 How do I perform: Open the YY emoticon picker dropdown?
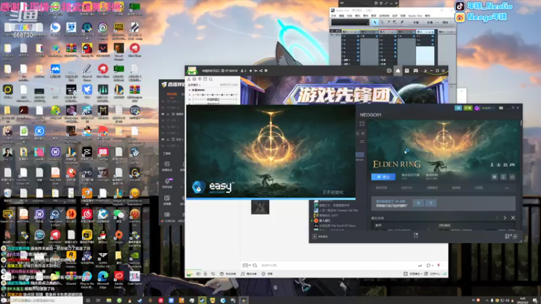(x=246, y=265)
